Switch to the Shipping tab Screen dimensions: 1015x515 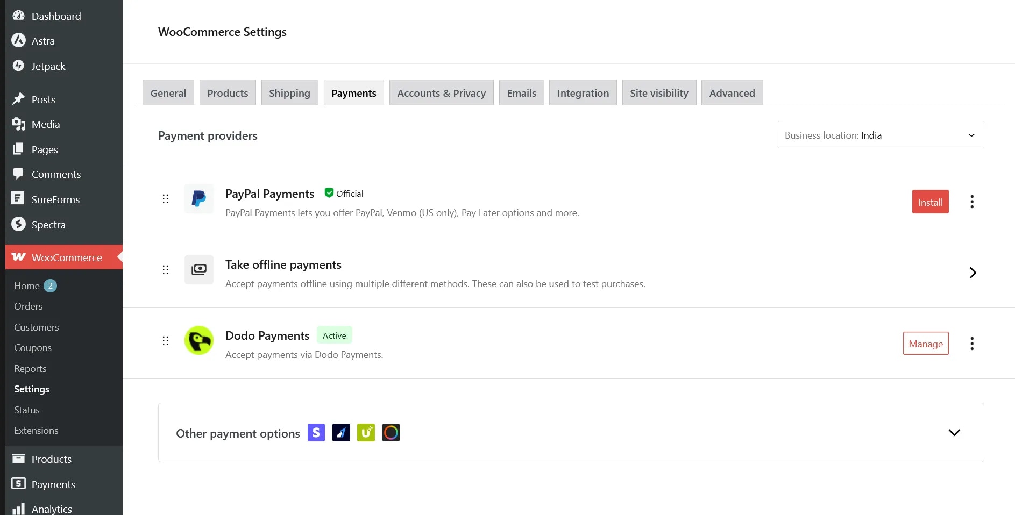pyautogui.click(x=289, y=92)
